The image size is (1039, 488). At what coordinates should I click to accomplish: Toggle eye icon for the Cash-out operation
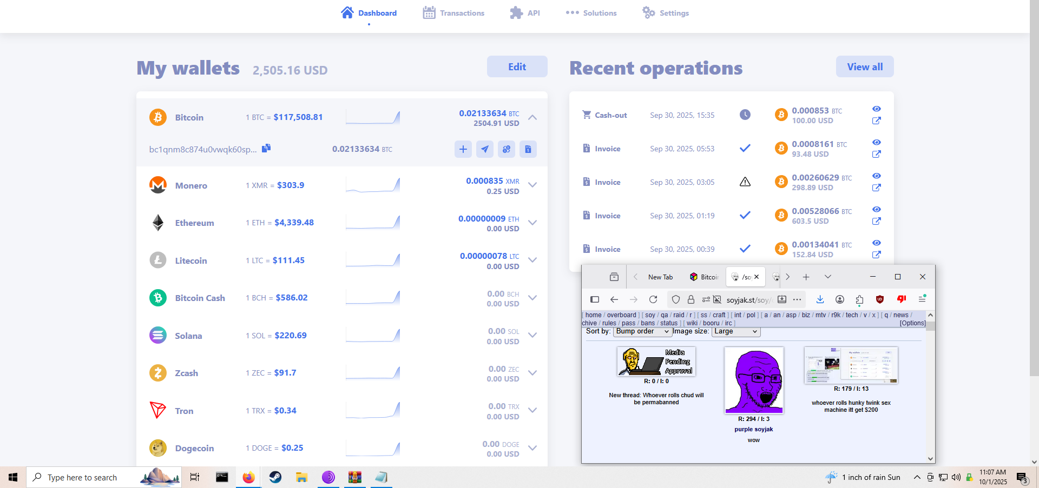(x=877, y=109)
